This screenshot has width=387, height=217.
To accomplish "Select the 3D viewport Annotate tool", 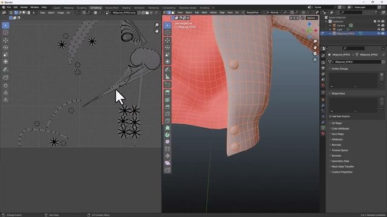I will pyautogui.click(x=167, y=70).
